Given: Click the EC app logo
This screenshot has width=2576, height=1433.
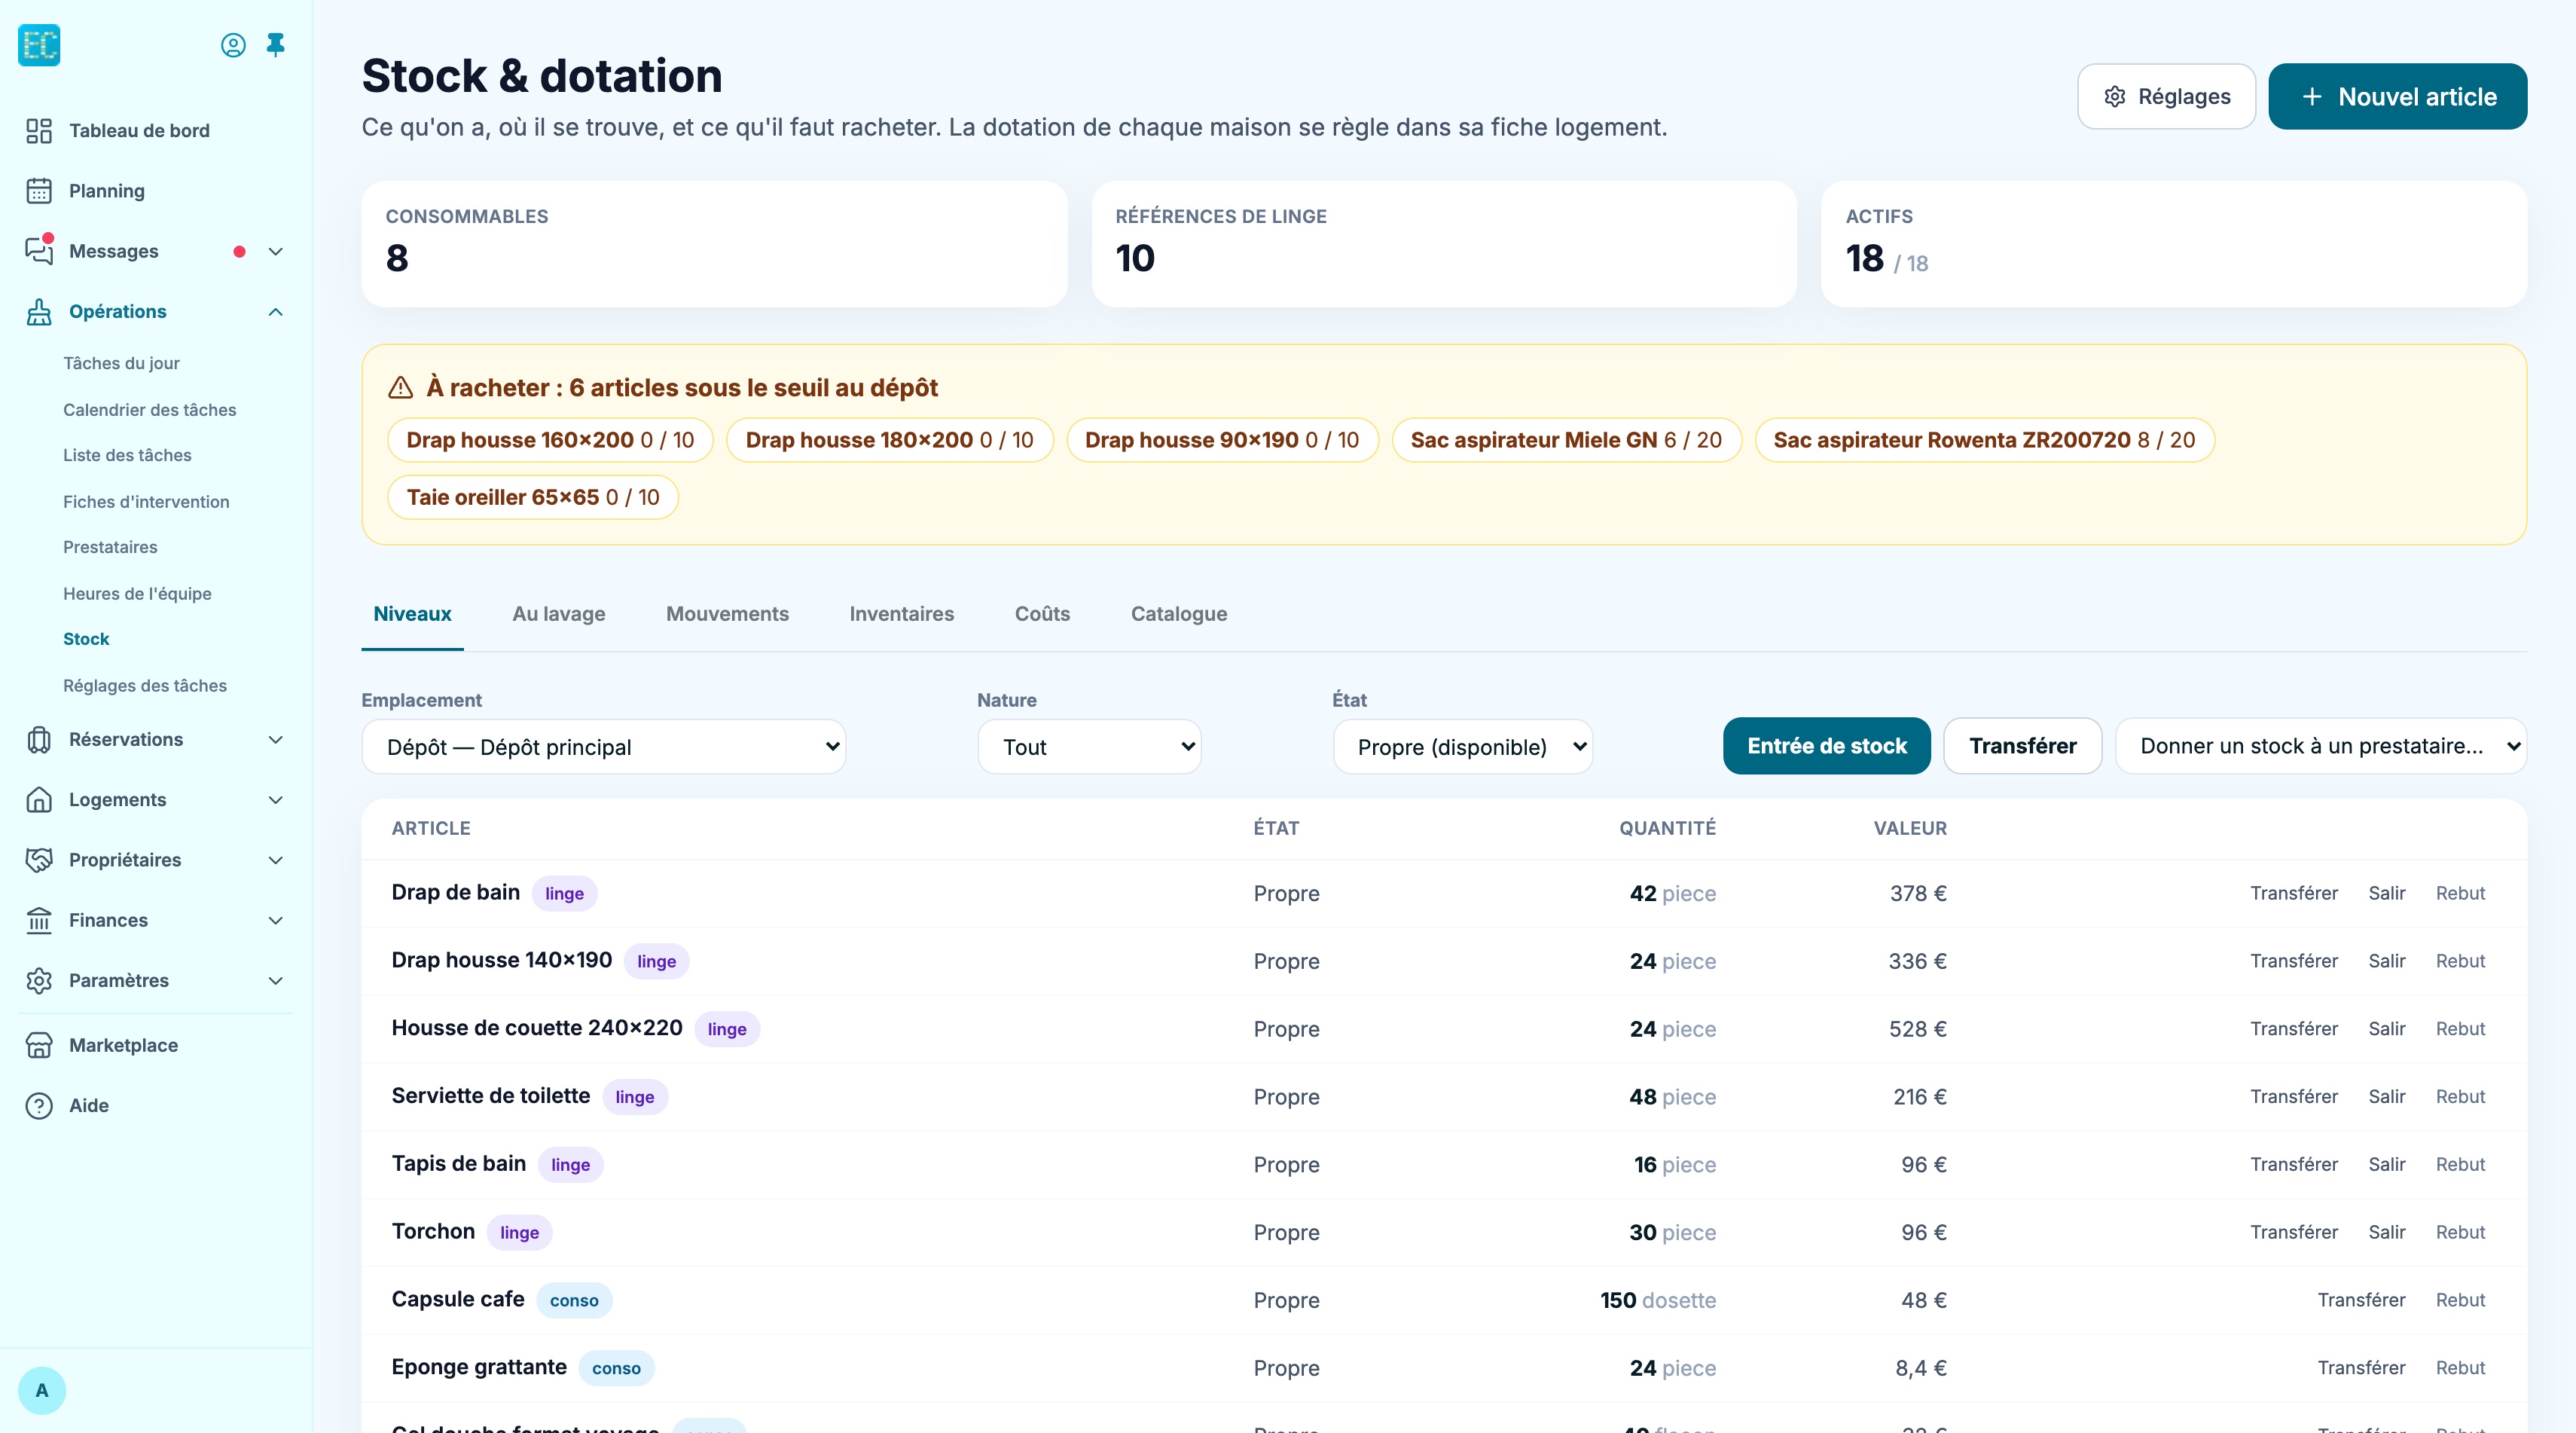Looking at the screenshot, I should tap(39, 45).
